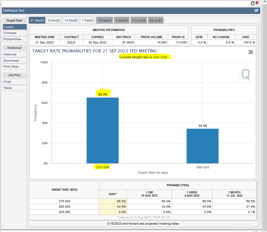The width and height of the screenshot is (267, 232).
Task: Click the 300-325 x-axis label
Action: click(x=203, y=167)
